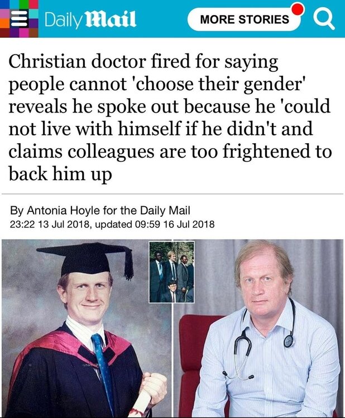The image size is (345, 418).
Task: Select the article publish date line
Action: coord(112,224)
